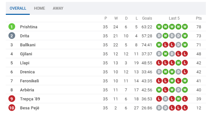
Task: Click Ballkani's first L form icon
Action: pos(166,45)
